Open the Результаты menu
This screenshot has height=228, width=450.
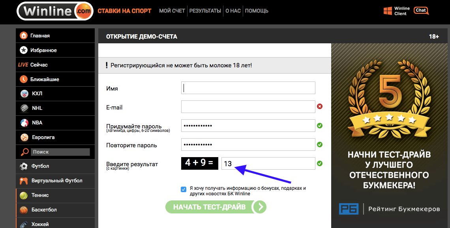pos(205,11)
